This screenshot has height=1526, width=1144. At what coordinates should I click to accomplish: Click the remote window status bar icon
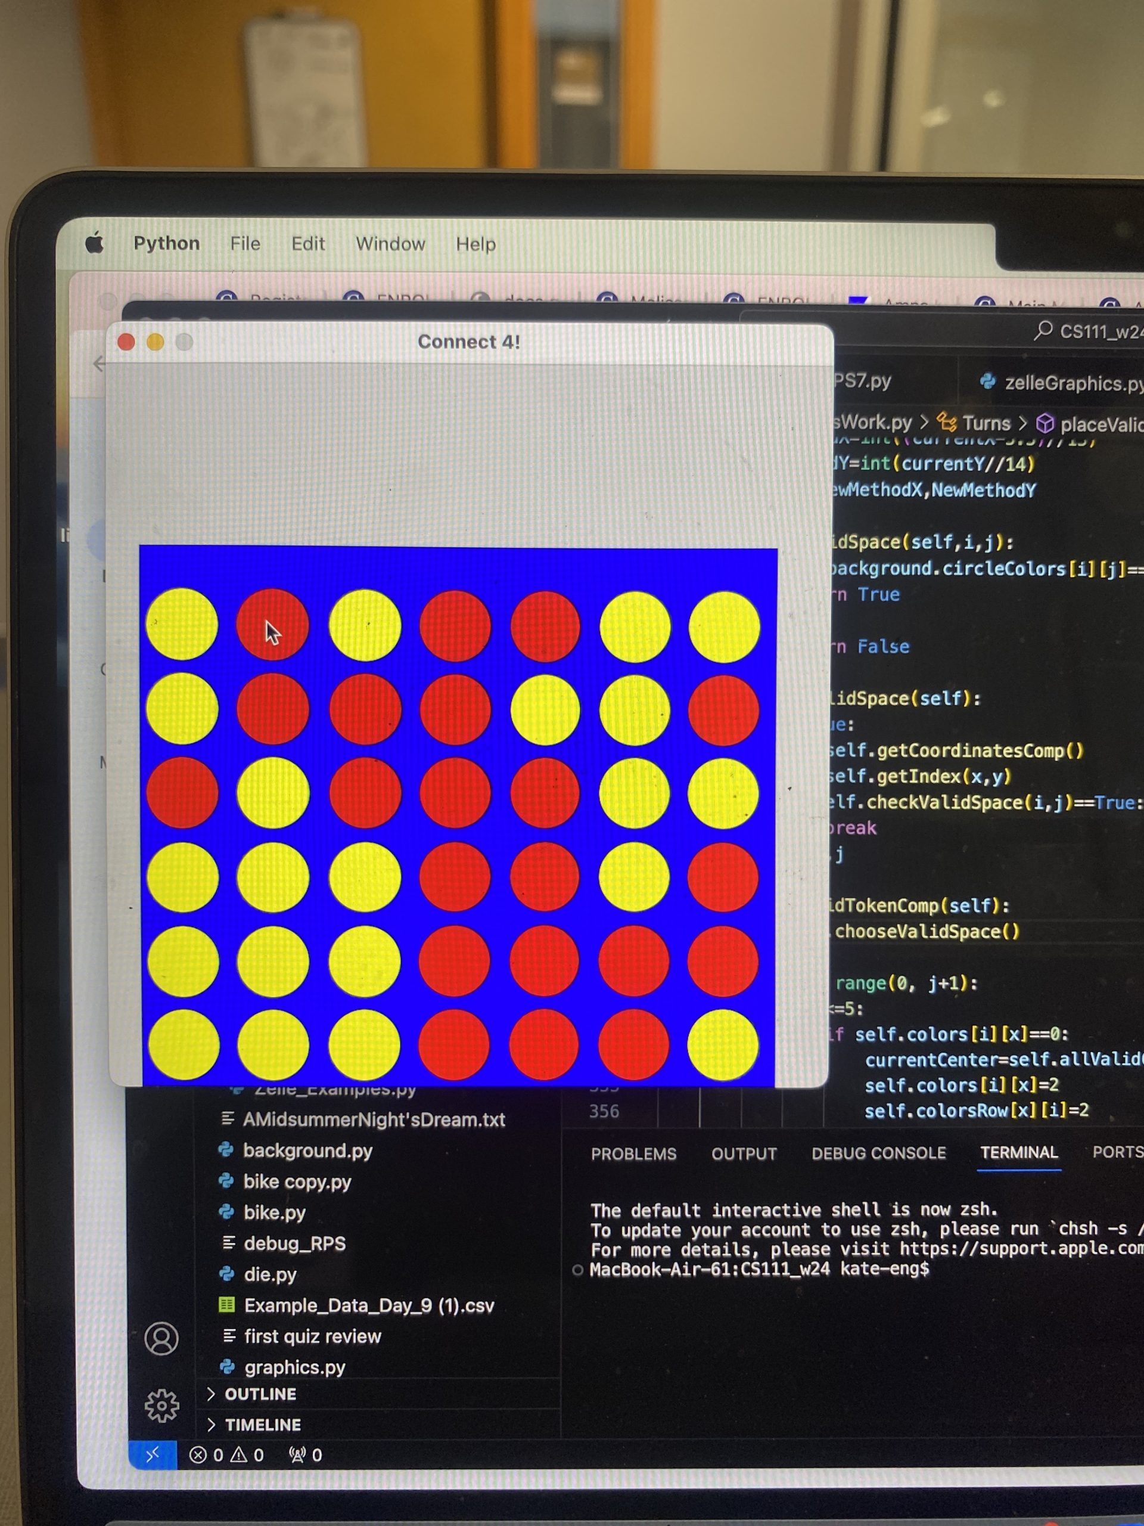[x=153, y=1455]
